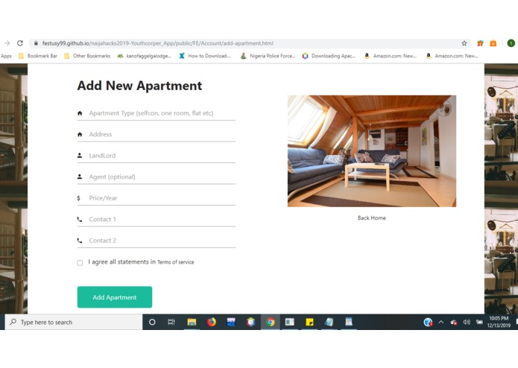The width and height of the screenshot is (518, 368).
Task: Click the padlock site info icon
Action: (x=36, y=43)
